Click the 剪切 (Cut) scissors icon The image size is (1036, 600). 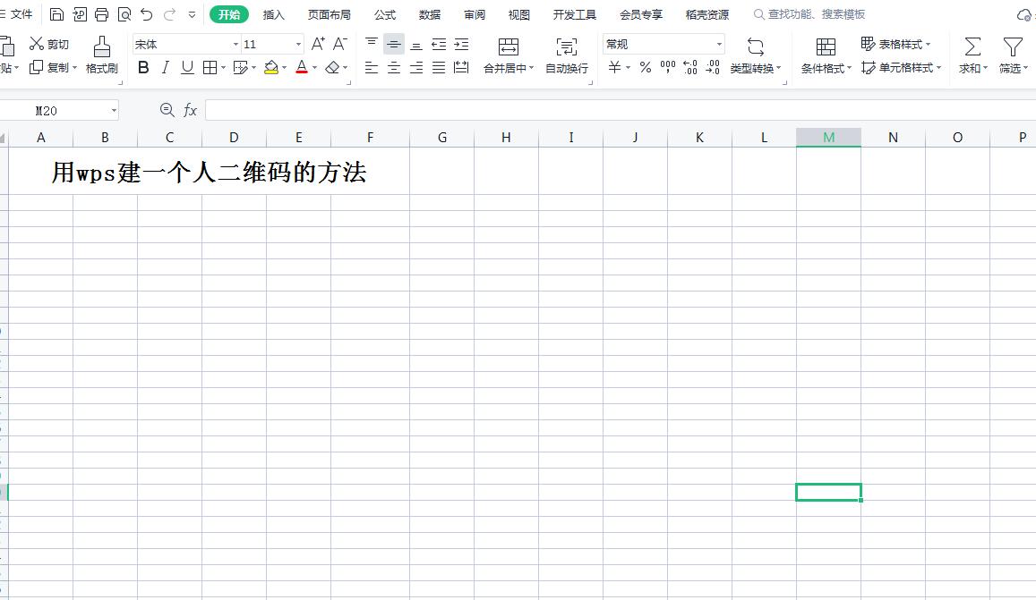[x=37, y=44]
